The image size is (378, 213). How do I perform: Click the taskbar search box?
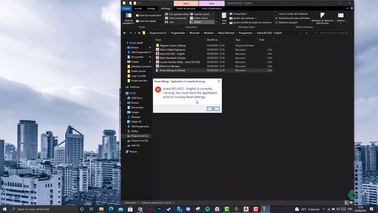coord(43,209)
